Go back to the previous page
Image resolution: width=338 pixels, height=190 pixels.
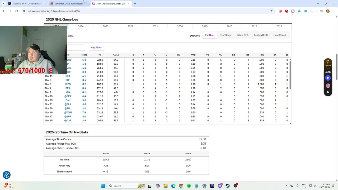pyautogui.click(x=4, y=11)
